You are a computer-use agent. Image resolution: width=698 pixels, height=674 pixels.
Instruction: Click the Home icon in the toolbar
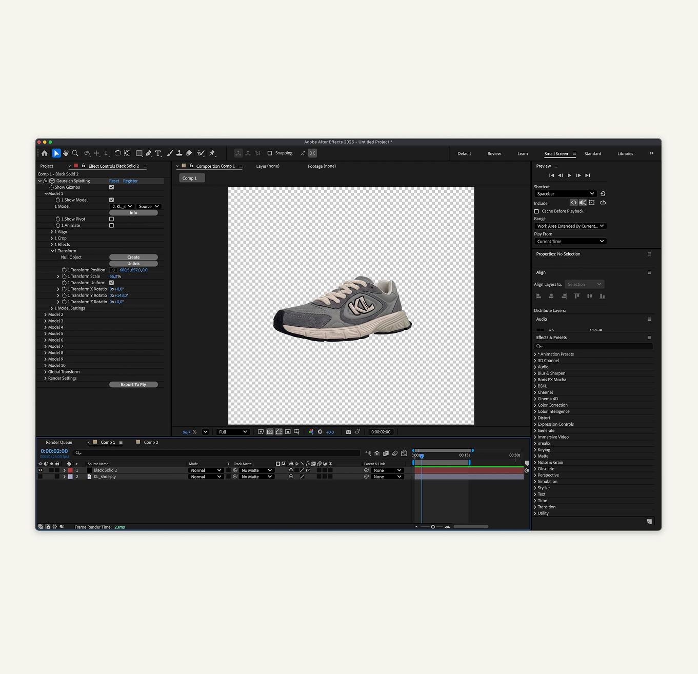(x=45, y=153)
